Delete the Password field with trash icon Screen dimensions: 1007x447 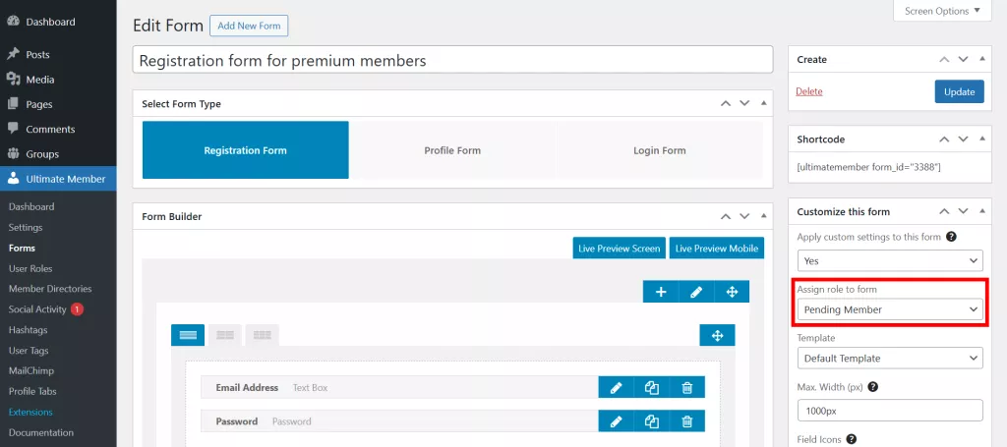pos(687,421)
